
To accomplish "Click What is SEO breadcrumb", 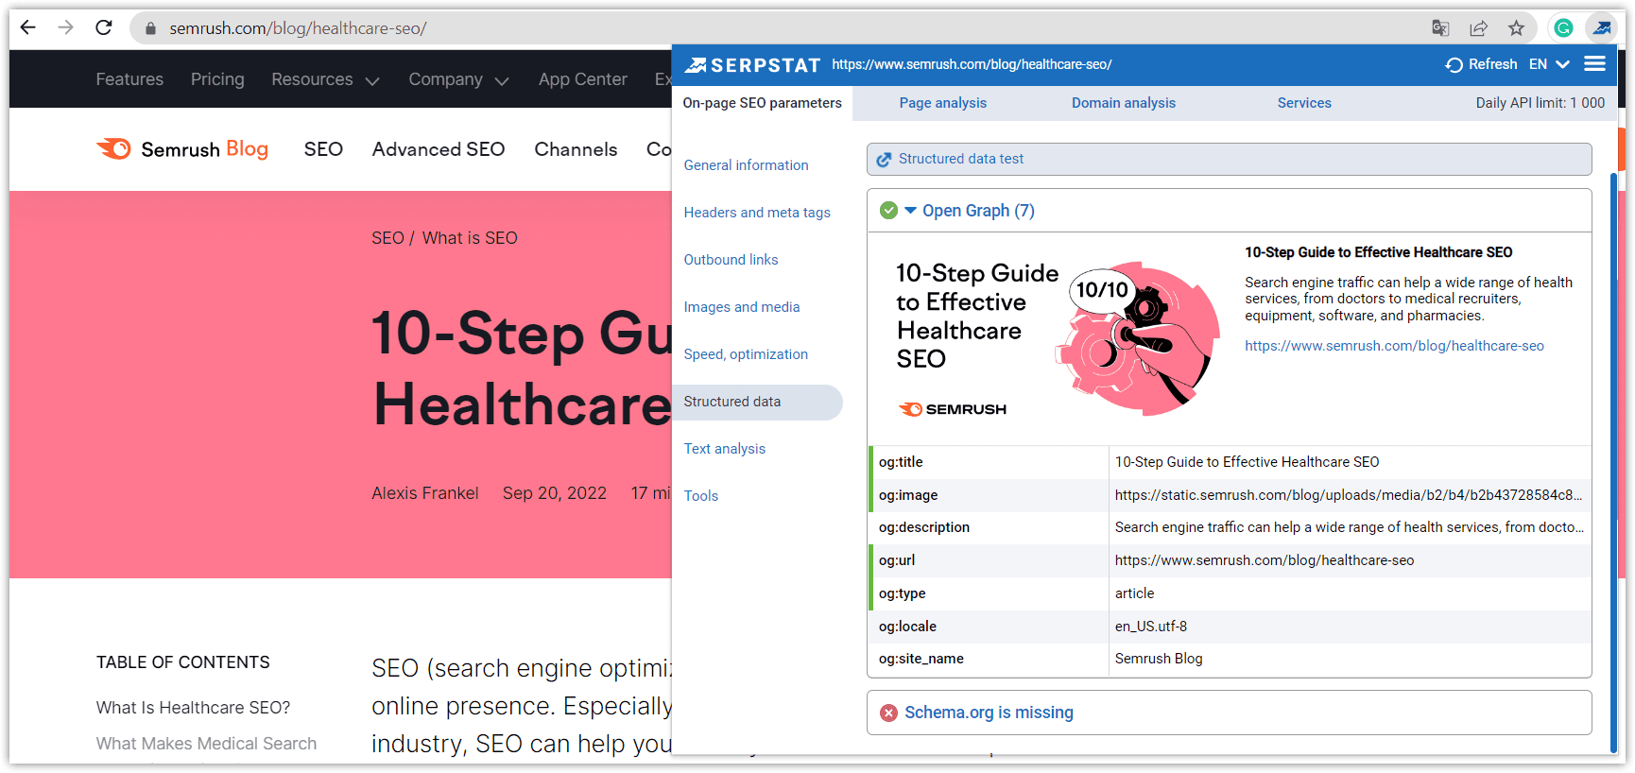I will pos(470,238).
